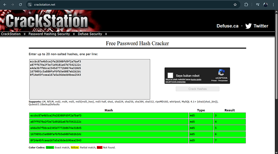
Task: Reload the page with the refresh icon
Action: tap(20, 5)
